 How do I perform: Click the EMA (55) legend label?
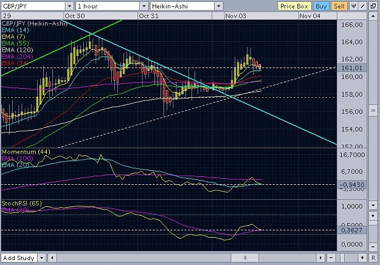click(15, 43)
